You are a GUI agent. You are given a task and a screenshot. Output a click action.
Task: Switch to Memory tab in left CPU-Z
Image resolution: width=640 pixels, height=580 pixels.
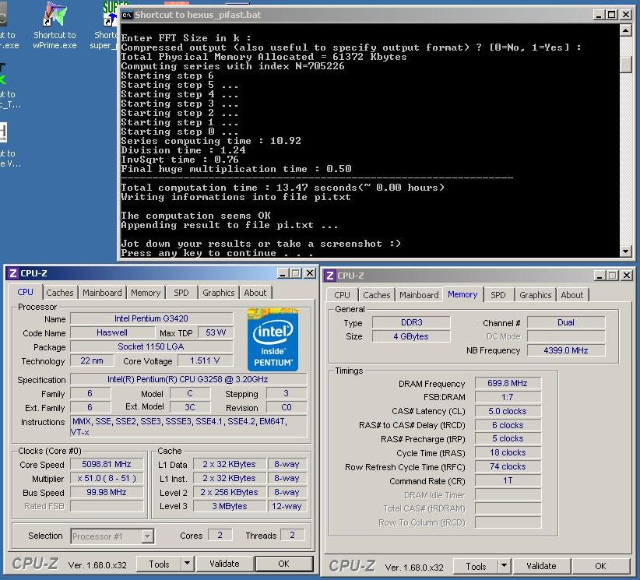coord(146,293)
